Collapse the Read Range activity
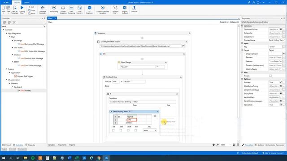The image size is (287, 161). (166, 62)
